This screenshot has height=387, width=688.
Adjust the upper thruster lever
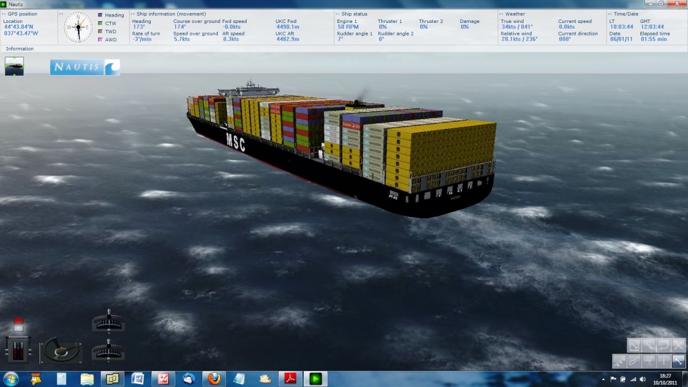[x=108, y=321]
